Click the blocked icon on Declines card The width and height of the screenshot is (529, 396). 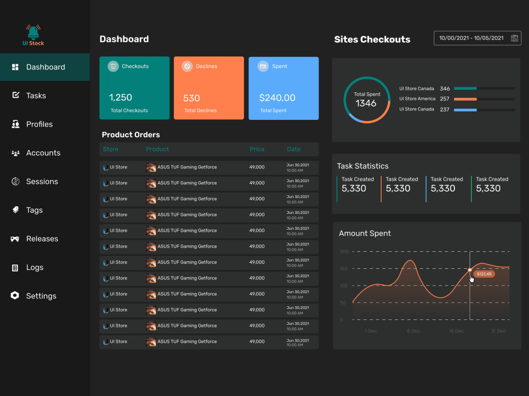tap(187, 67)
